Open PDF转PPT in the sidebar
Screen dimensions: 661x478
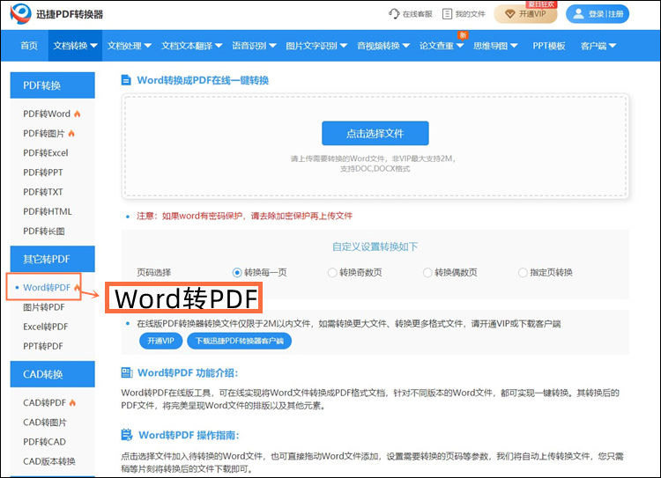click(x=43, y=173)
